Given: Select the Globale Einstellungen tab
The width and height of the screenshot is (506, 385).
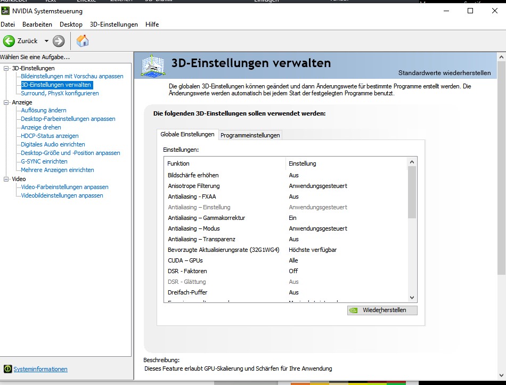Looking at the screenshot, I should (187, 134).
